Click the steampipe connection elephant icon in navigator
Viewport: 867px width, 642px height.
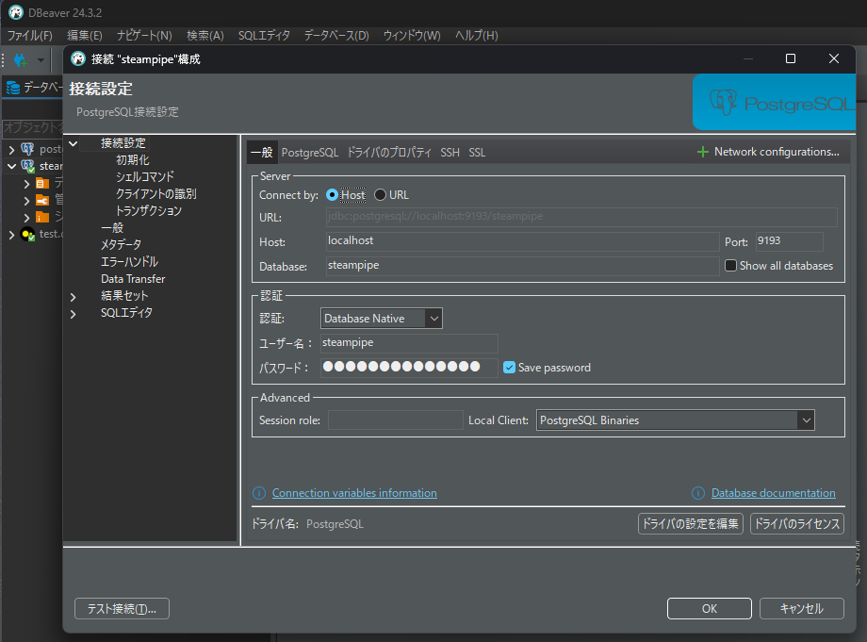[x=27, y=166]
